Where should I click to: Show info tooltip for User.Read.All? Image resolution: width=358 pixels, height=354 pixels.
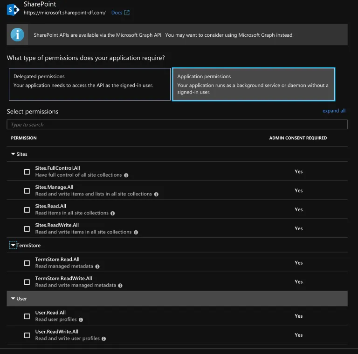pyautogui.click(x=81, y=320)
